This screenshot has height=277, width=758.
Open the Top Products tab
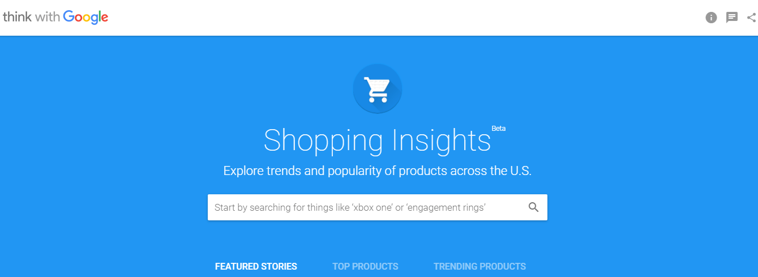(365, 266)
